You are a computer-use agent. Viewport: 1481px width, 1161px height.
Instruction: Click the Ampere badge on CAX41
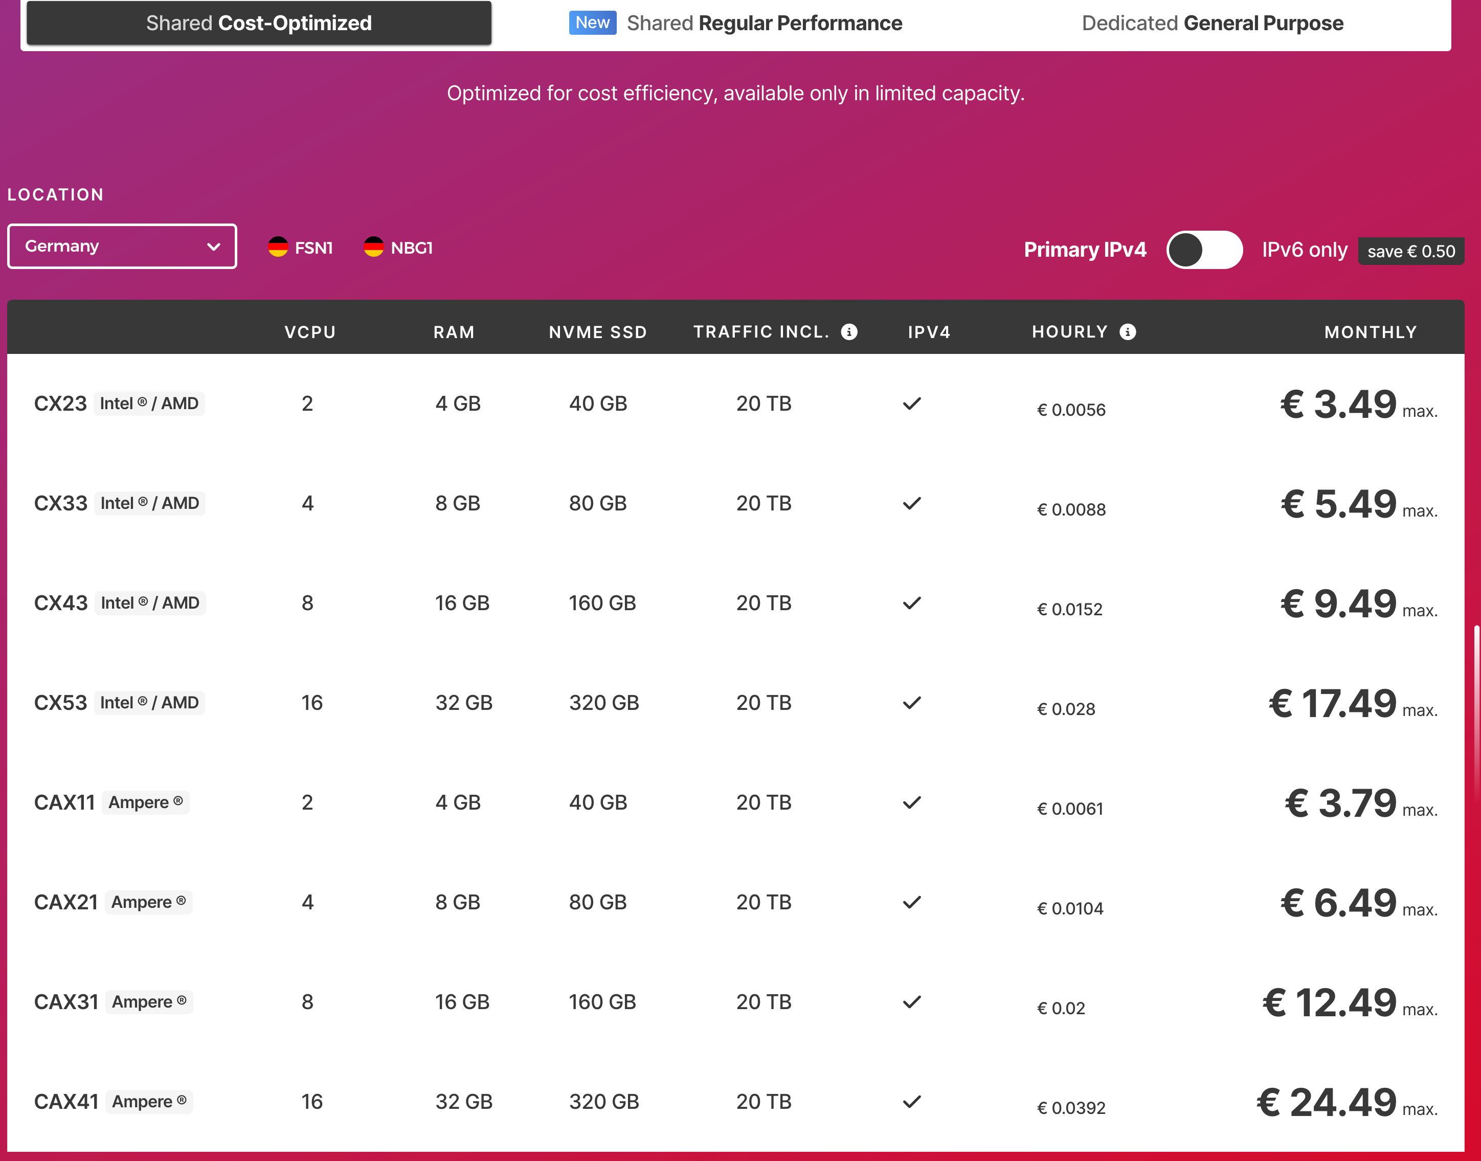(x=149, y=1102)
